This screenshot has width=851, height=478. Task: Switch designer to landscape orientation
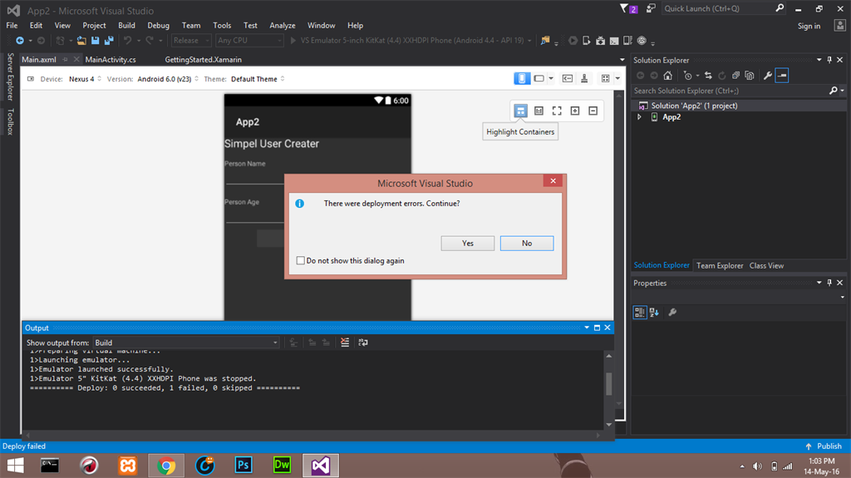coord(539,79)
